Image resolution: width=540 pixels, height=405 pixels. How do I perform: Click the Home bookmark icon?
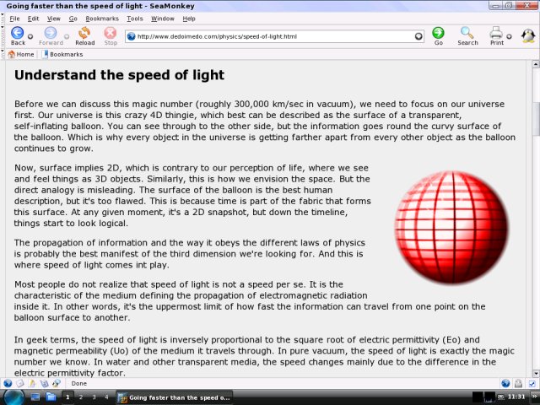(x=12, y=54)
